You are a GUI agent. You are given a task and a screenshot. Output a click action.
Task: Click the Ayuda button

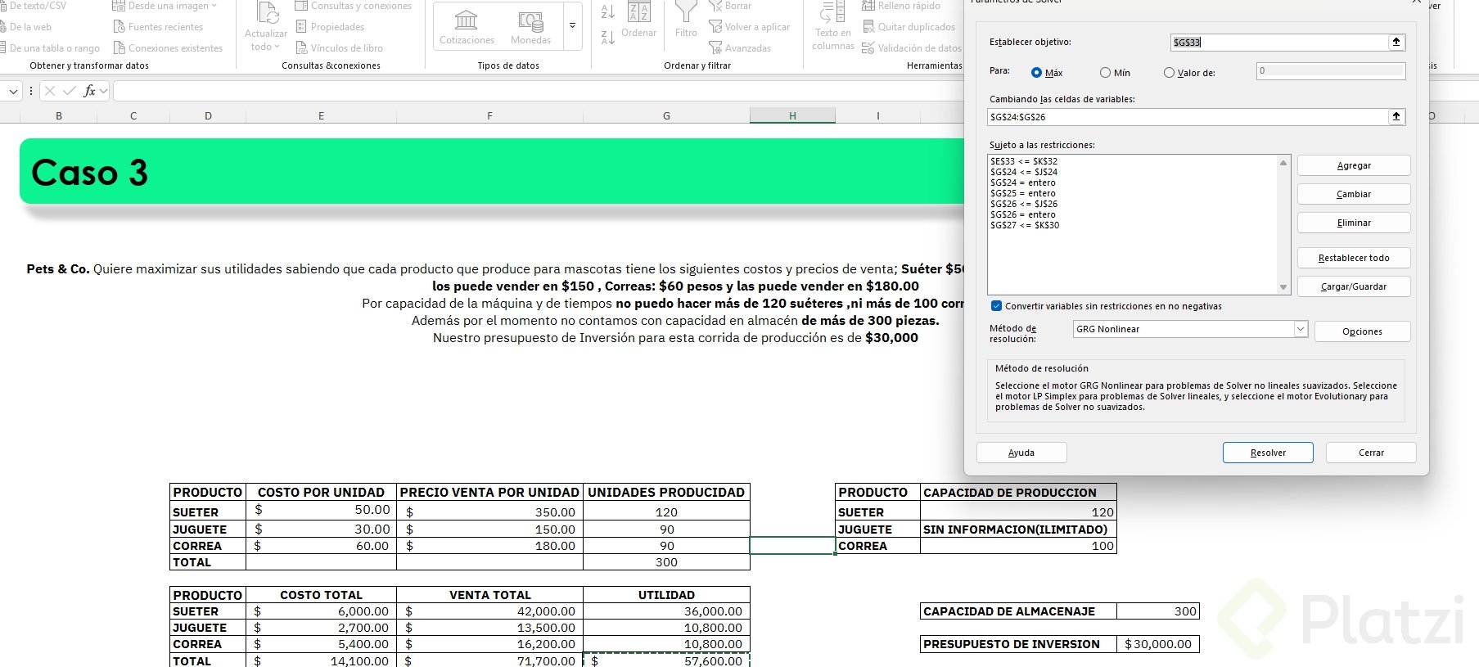point(1021,453)
